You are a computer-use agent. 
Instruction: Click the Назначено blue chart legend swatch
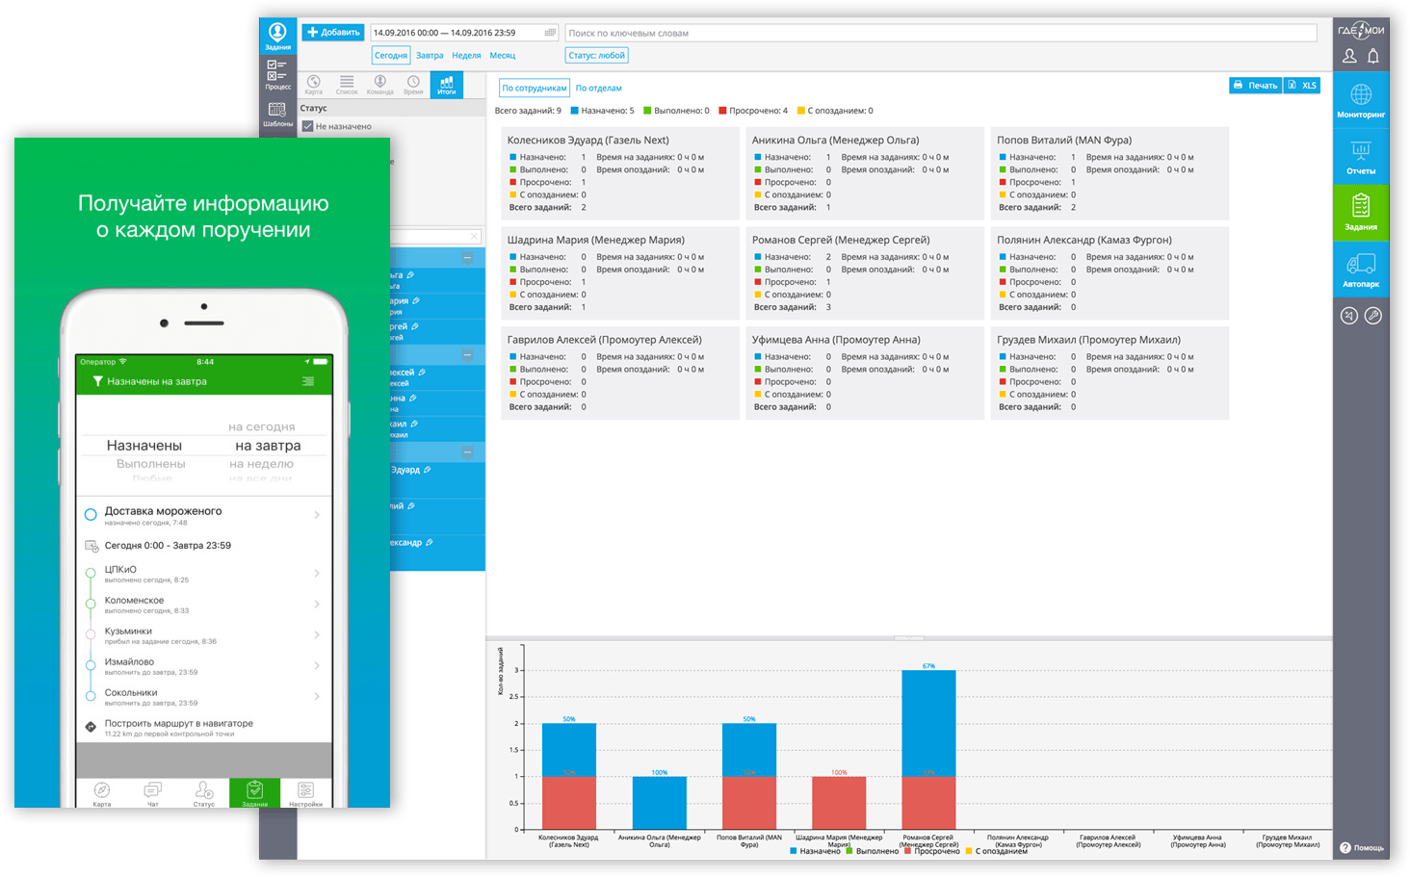794,851
